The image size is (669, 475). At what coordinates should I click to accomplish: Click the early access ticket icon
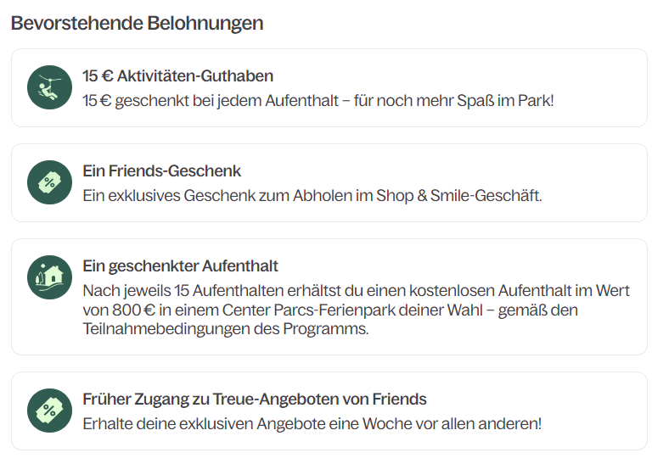49,411
